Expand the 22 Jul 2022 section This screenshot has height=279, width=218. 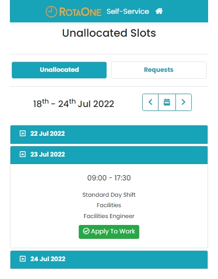click(x=109, y=134)
